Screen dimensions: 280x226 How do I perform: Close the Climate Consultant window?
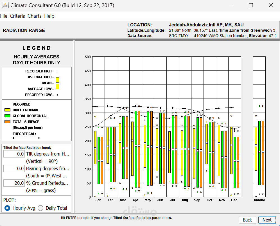271,5
